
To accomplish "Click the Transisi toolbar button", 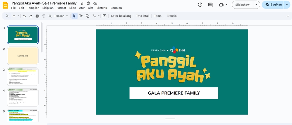I will click(172, 16).
